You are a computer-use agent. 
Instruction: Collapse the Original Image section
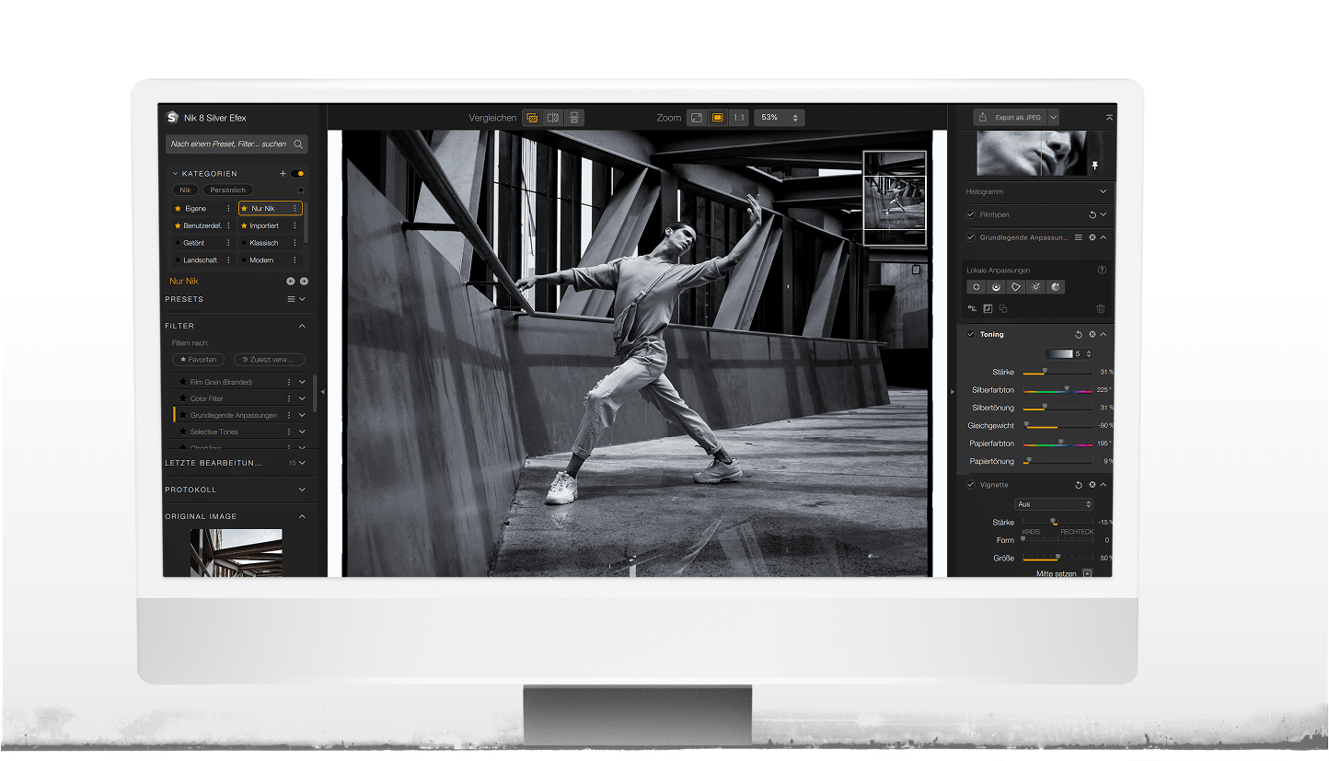[x=302, y=516]
